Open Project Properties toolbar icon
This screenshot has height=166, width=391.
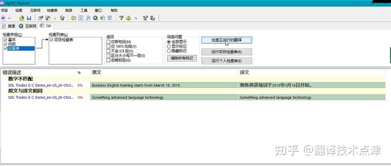pyautogui.click(x=41, y=18)
